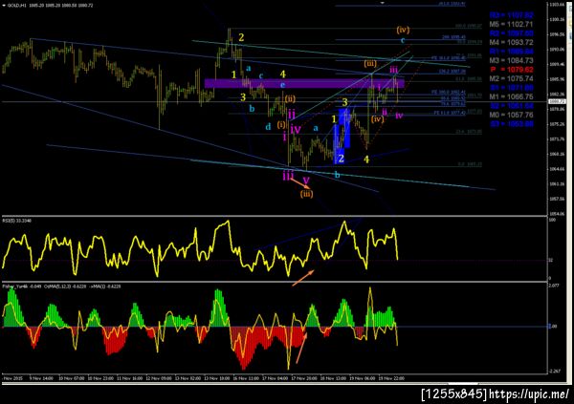Viewport: 574px width, 404px height.
Task: Click the current price tag on price scale
Action: tap(557, 101)
